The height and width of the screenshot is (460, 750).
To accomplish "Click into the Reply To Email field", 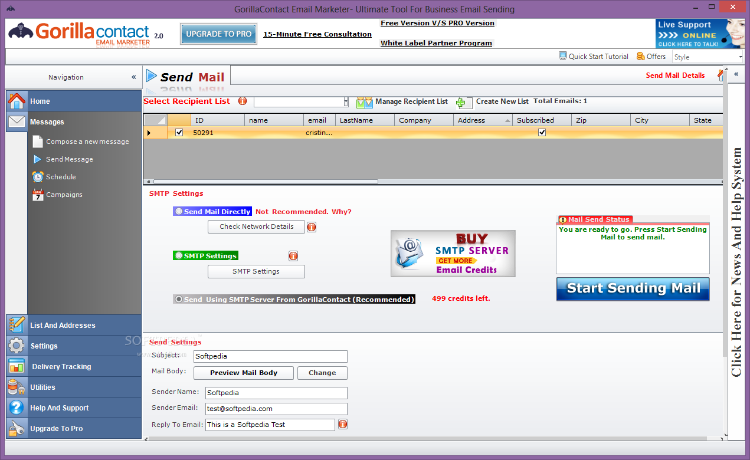I will 270,425.
